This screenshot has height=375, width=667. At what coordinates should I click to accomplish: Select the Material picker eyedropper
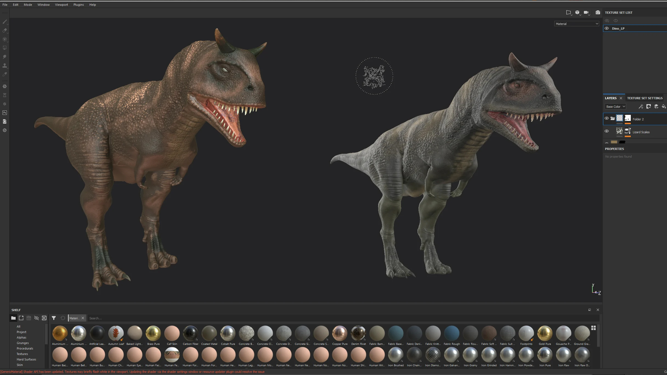pyautogui.click(x=5, y=74)
